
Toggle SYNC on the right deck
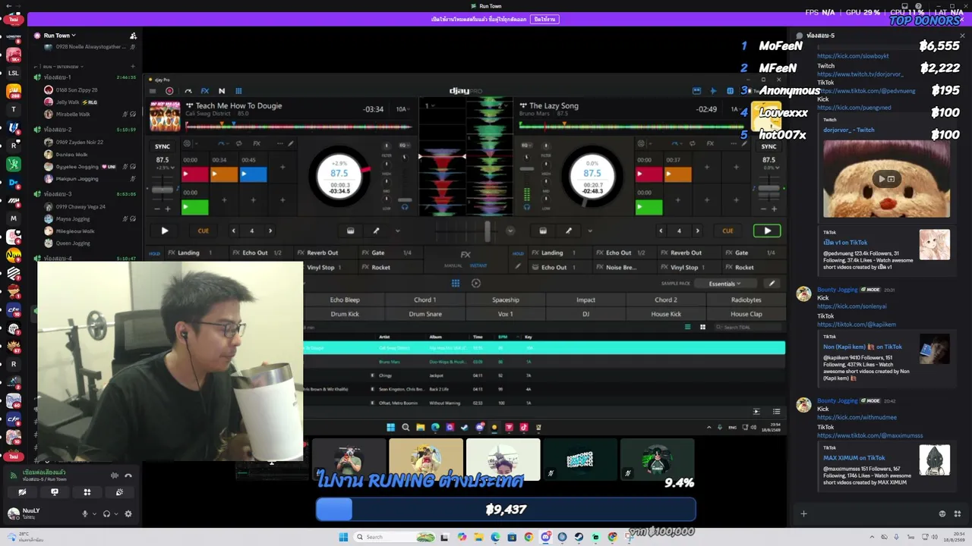point(768,146)
